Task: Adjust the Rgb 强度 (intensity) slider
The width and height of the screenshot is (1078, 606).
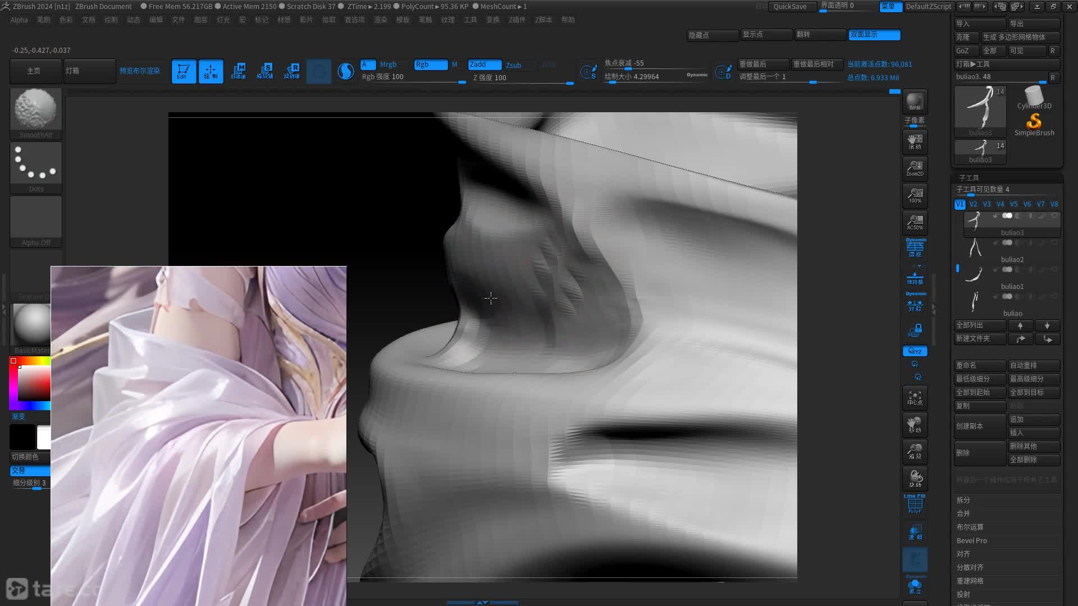Action: point(413,78)
